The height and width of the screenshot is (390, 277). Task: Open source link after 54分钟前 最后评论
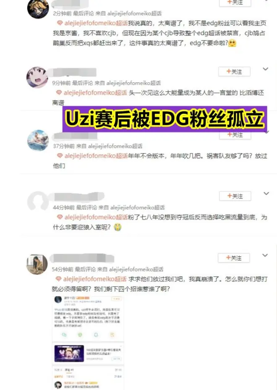(x=130, y=269)
